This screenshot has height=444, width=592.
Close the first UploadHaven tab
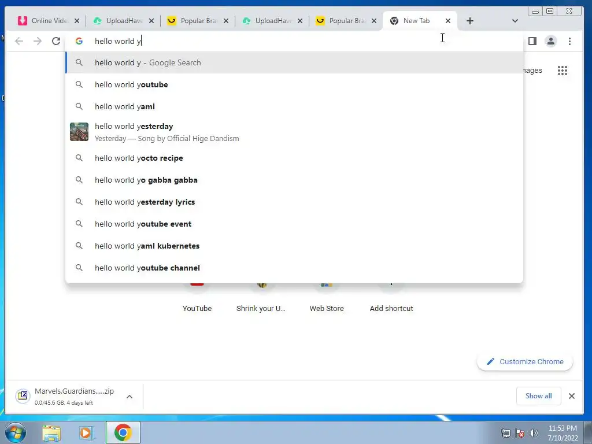point(151,21)
